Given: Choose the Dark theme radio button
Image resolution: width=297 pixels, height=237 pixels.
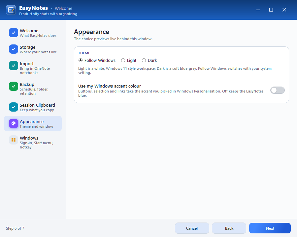Looking at the screenshot, I should pos(144,60).
